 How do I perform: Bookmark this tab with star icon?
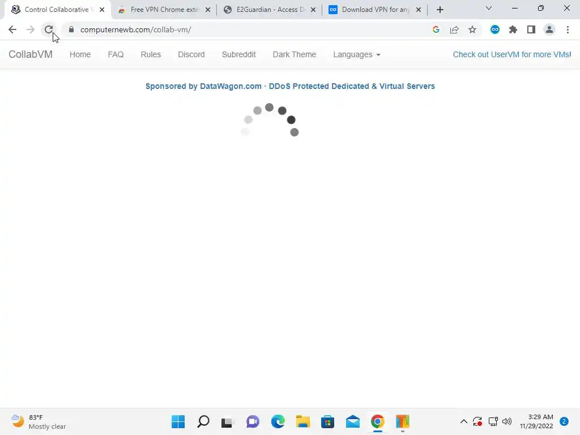coord(472,29)
